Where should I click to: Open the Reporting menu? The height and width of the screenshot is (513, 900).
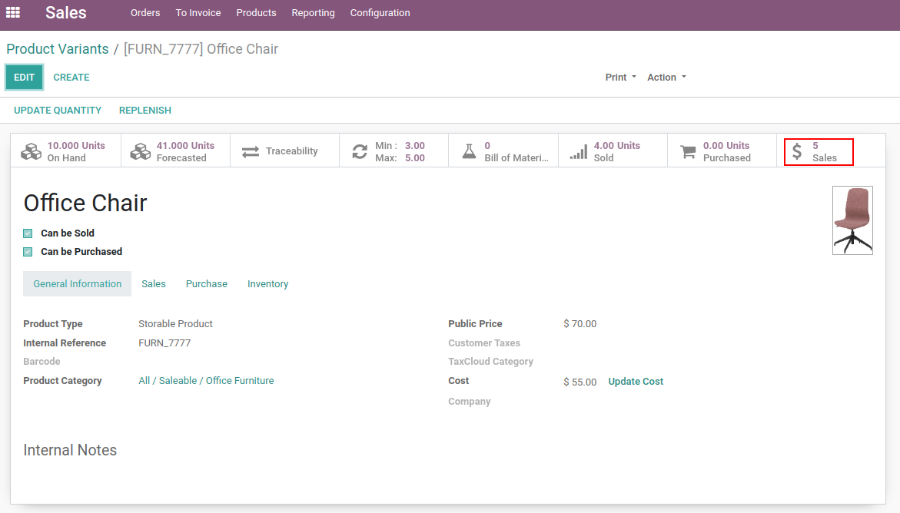coord(313,13)
